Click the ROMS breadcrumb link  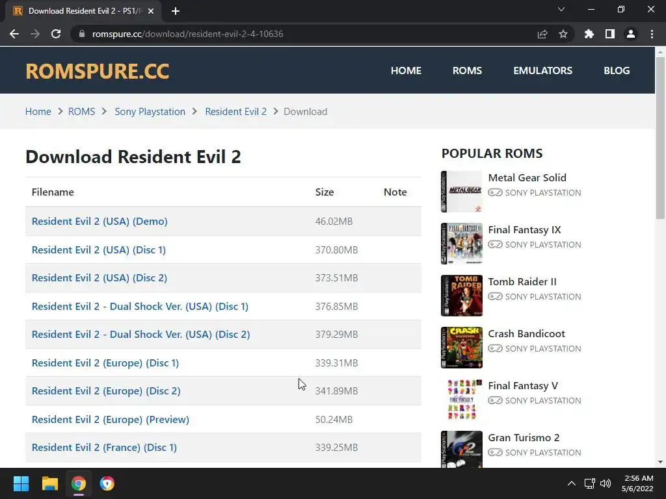[x=81, y=112]
